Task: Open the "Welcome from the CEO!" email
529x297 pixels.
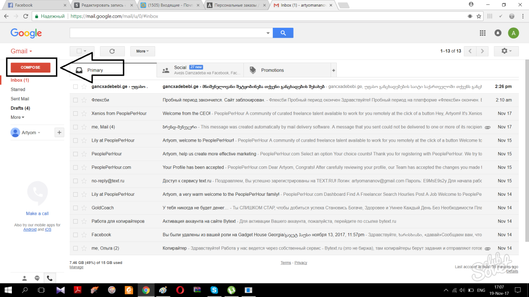Action: (x=186, y=114)
